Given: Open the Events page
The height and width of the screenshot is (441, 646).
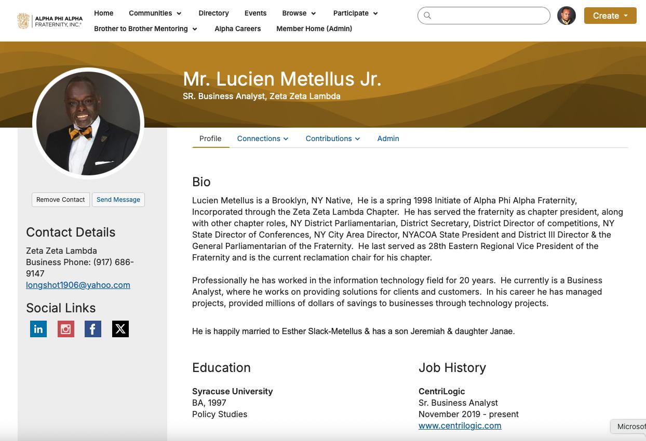Looking at the screenshot, I should click(x=255, y=13).
